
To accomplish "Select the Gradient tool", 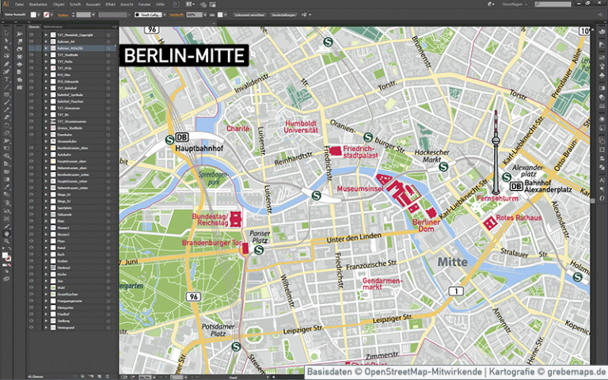I will tap(6, 180).
